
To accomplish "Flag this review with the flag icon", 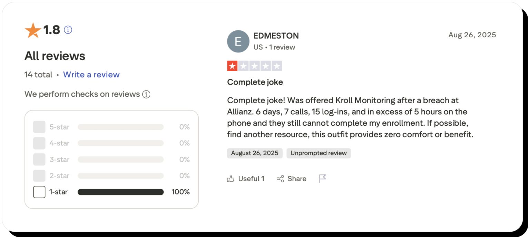I will pyautogui.click(x=323, y=179).
